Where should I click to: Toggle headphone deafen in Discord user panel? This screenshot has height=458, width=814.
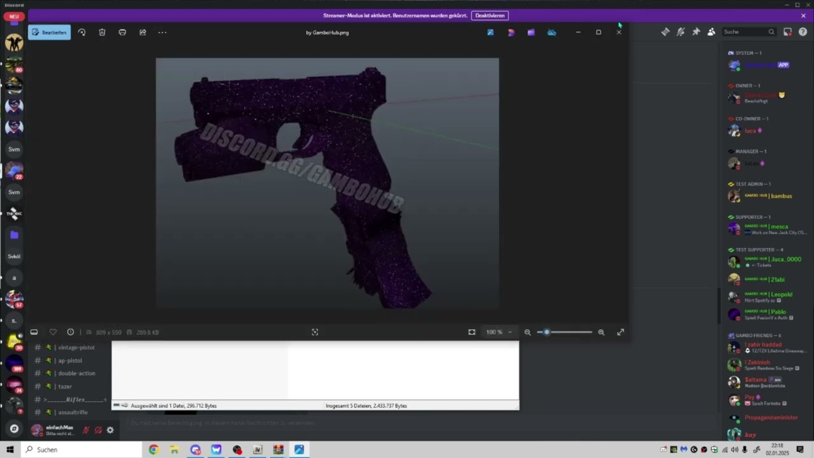click(98, 430)
